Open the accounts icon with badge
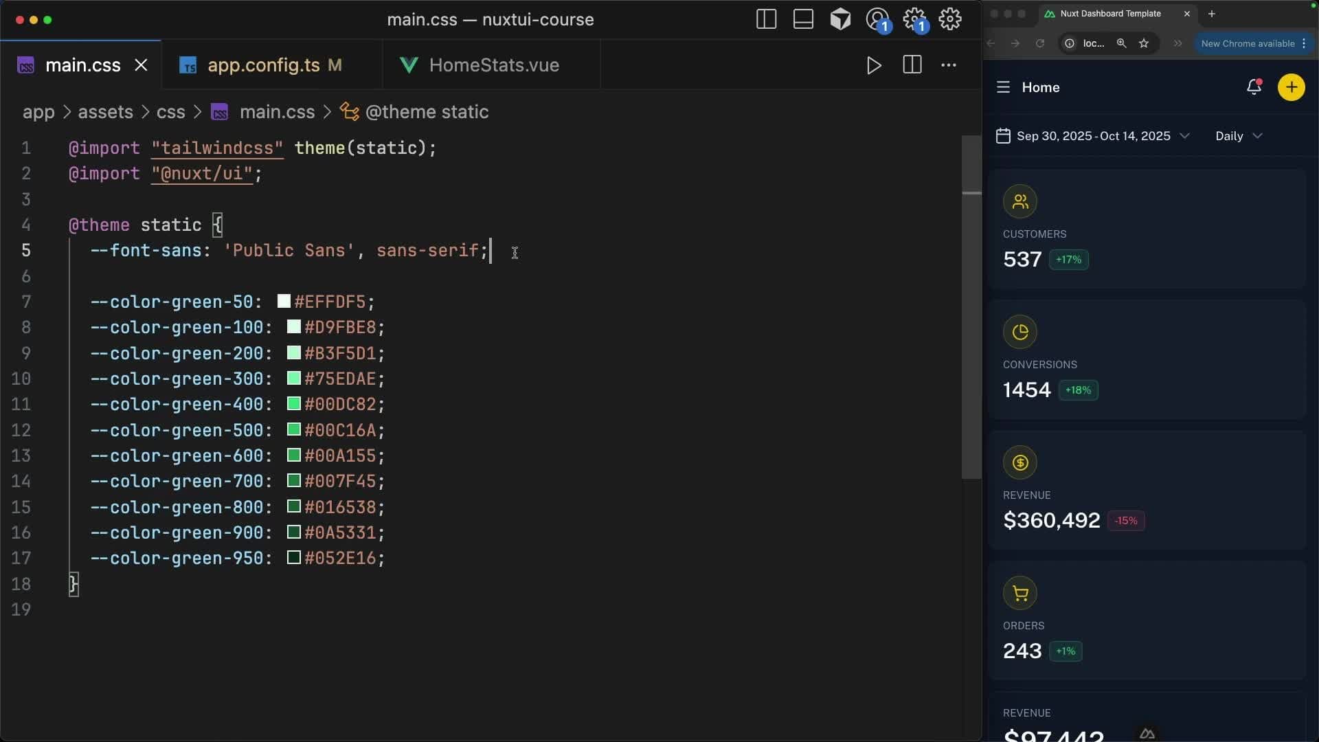Image resolution: width=1319 pixels, height=742 pixels. tap(877, 19)
